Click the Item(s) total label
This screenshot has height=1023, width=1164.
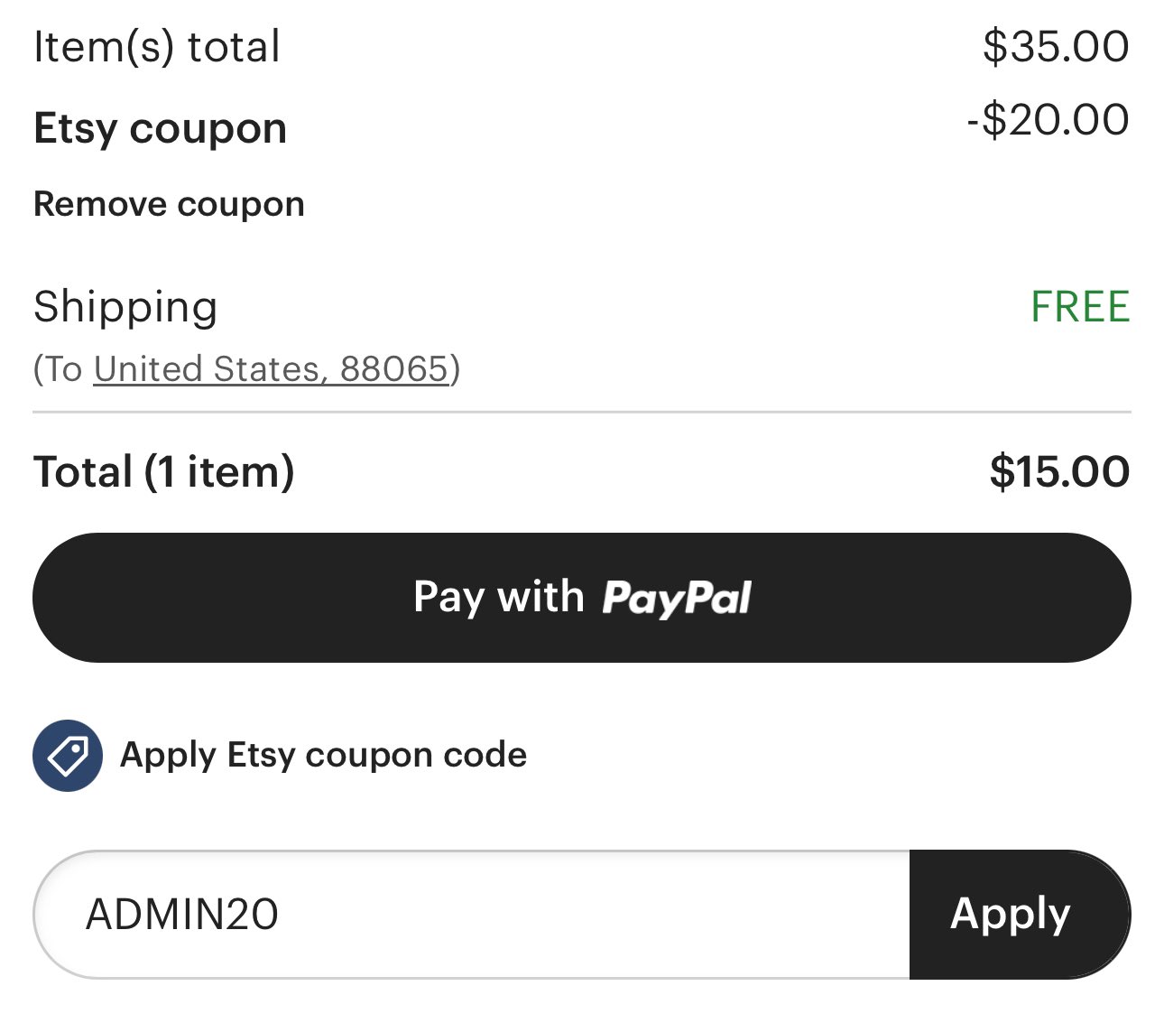coord(157,47)
